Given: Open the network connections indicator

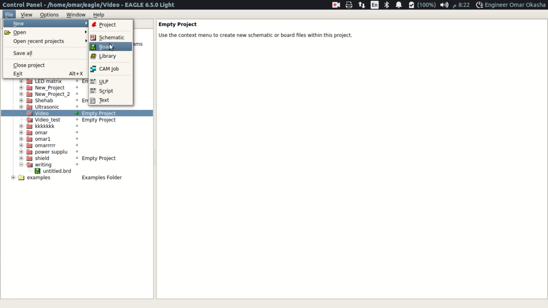Looking at the screenshot, I should tap(362, 5).
